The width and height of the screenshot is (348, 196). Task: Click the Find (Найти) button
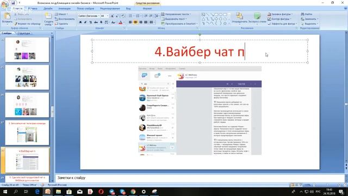[x=307, y=14]
